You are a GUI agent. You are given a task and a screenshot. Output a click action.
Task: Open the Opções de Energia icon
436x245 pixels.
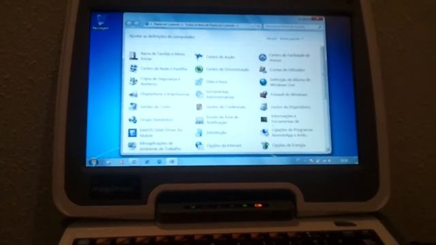click(265, 145)
